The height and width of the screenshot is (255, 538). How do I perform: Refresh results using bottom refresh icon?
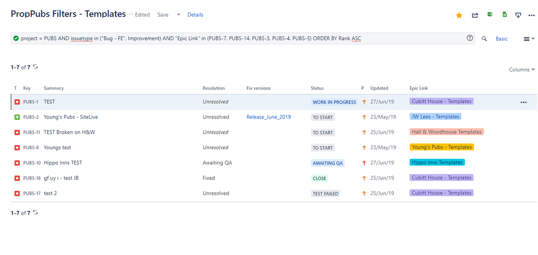tap(36, 212)
